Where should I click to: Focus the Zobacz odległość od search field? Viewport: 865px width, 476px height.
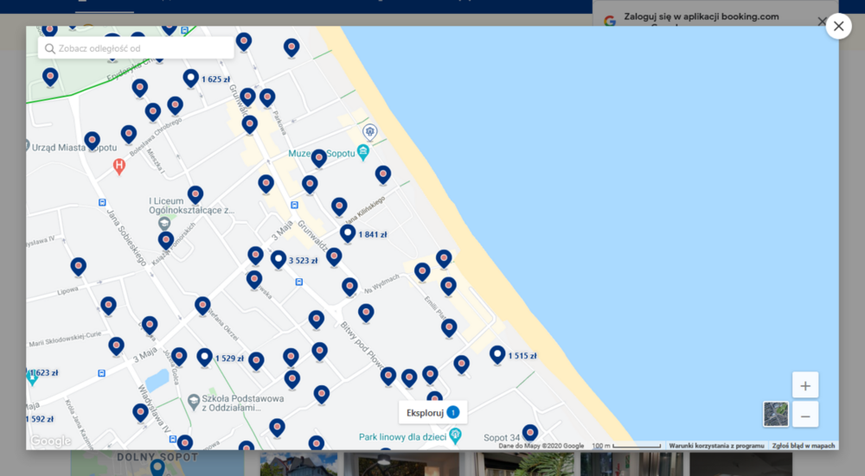point(138,48)
